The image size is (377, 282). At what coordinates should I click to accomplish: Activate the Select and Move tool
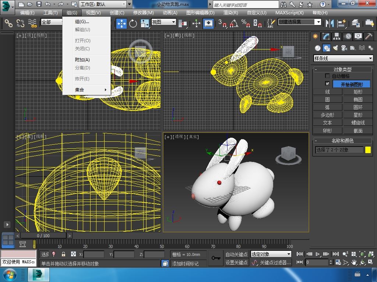coord(121,23)
